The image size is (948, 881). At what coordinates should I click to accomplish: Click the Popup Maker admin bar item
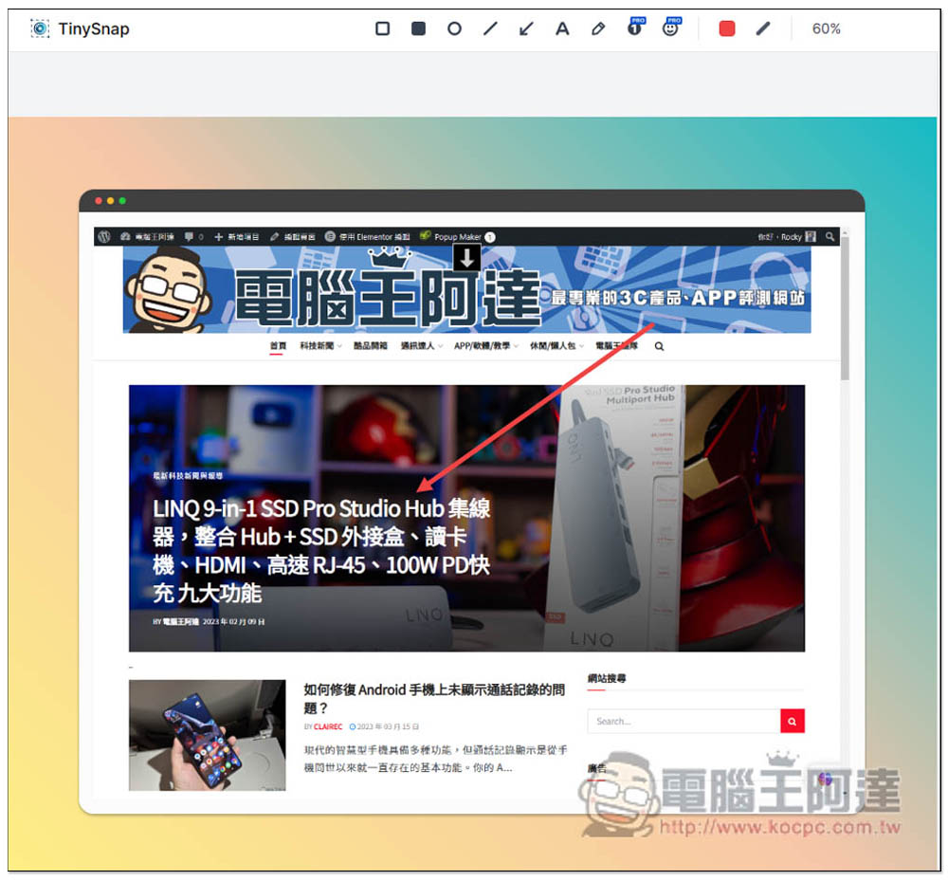pyautogui.click(x=458, y=236)
